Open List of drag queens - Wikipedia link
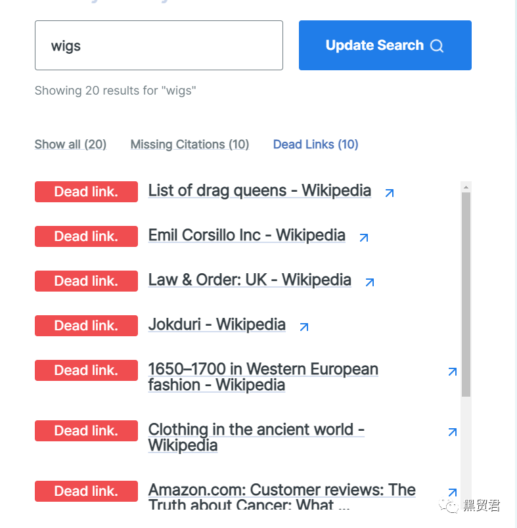The image size is (517, 528). point(259,190)
